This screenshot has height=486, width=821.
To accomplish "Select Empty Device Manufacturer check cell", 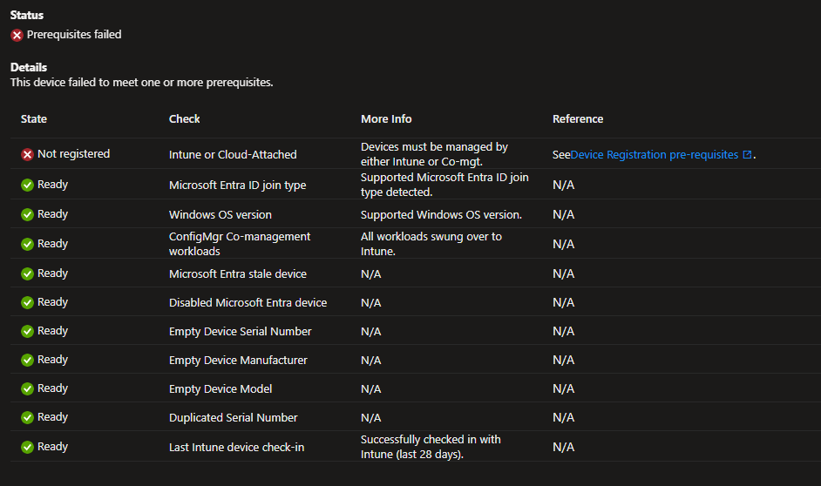I will coord(238,360).
